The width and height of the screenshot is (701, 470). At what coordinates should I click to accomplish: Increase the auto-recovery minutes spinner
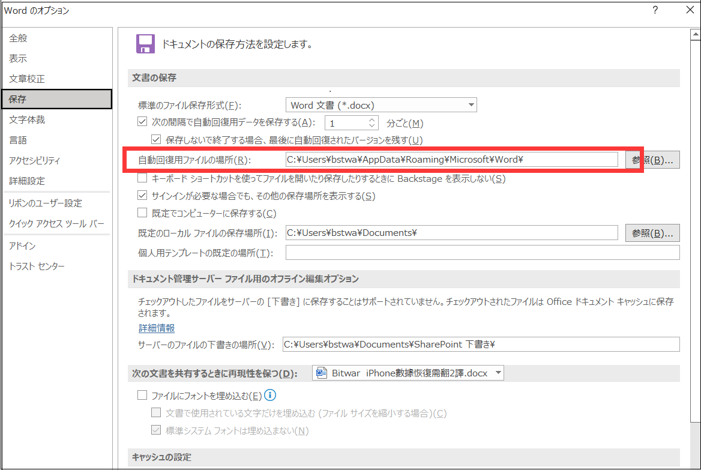[372, 119]
